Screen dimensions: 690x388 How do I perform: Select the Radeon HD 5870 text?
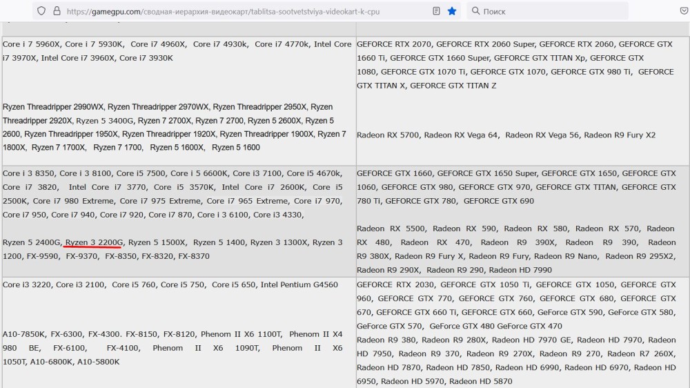click(x=480, y=381)
